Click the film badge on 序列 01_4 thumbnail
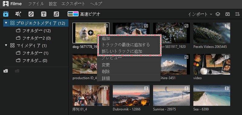 tap(106, 88)
